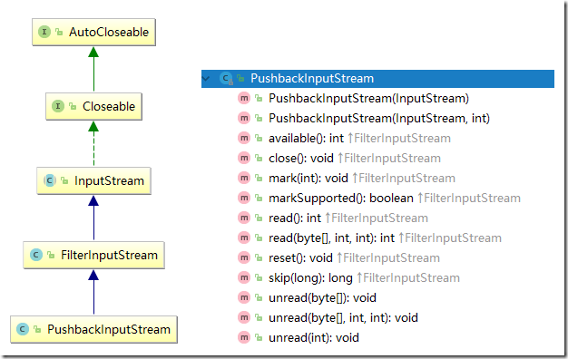Click the class icon in selected PushbackInputStream row

click(x=226, y=79)
